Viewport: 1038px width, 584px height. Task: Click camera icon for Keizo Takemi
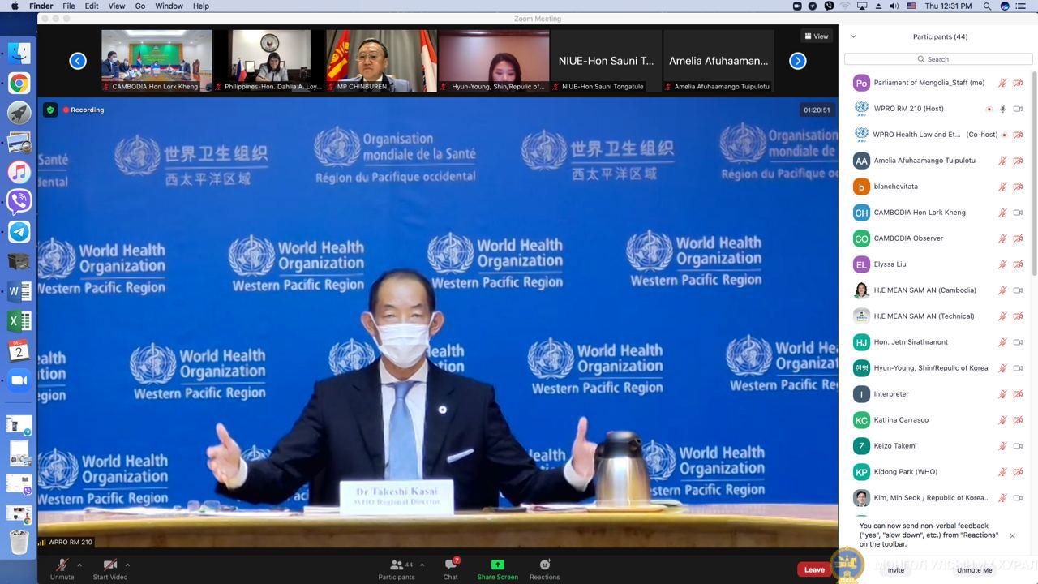1018,446
